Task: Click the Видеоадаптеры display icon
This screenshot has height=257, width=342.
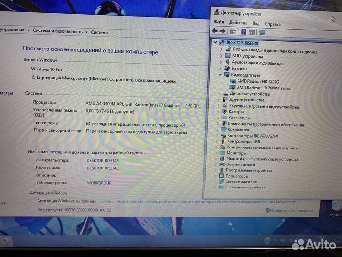Action: click(227, 75)
